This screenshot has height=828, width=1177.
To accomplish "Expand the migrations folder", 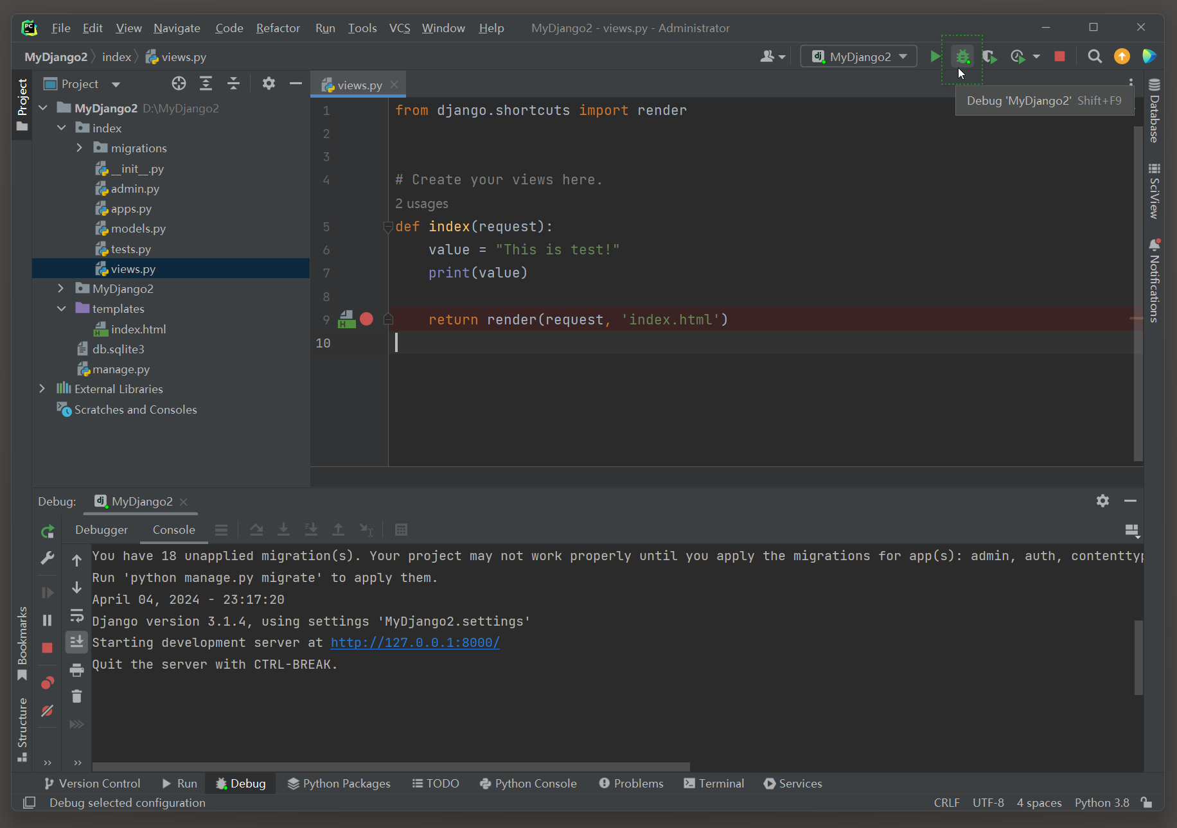I will click(x=80, y=148).
